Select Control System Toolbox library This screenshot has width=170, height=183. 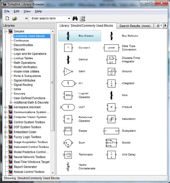29,122
